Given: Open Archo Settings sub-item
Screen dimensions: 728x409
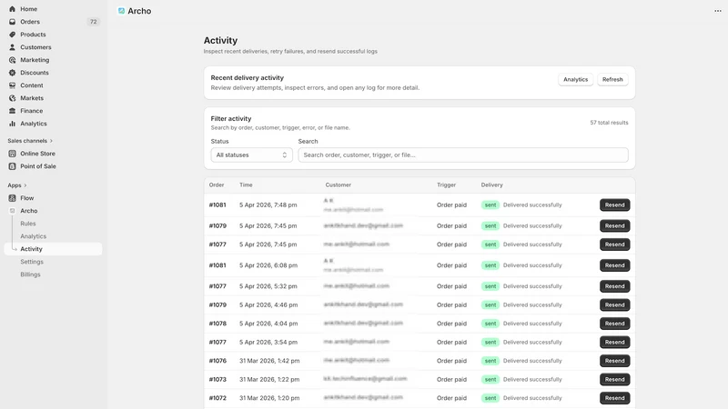Looking at the screenshot, I should [32, 262].
